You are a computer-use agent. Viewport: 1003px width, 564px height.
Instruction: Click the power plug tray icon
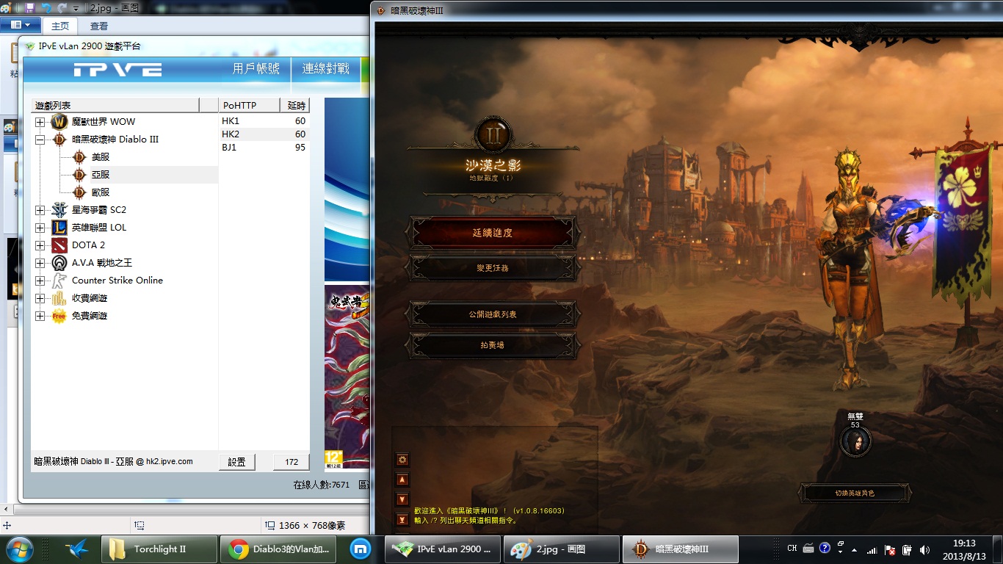(x=907, y=549)
